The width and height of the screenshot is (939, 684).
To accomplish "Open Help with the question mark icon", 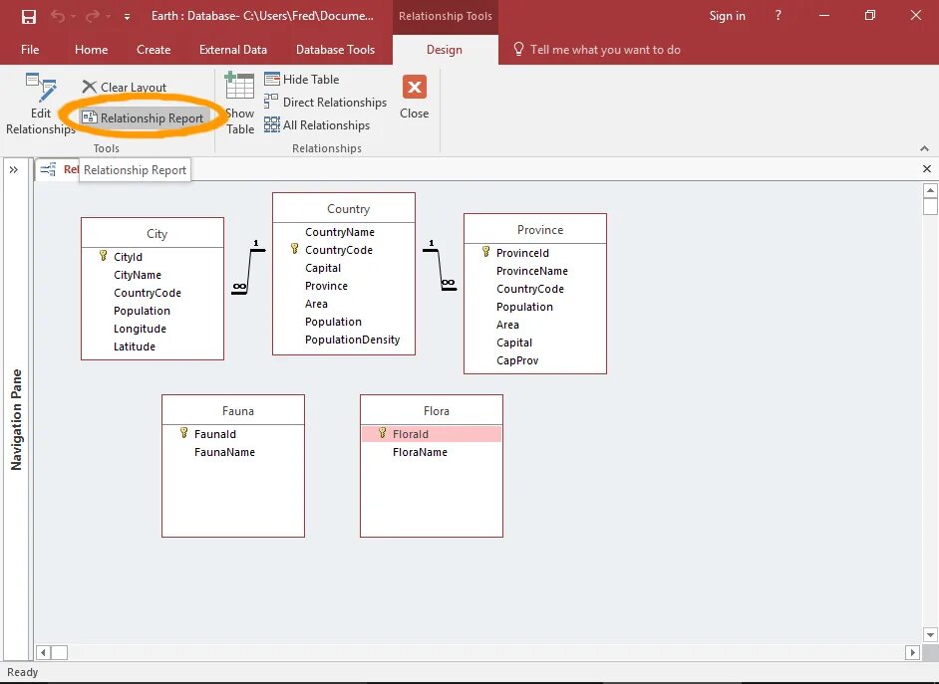I will tap(778, 16).
